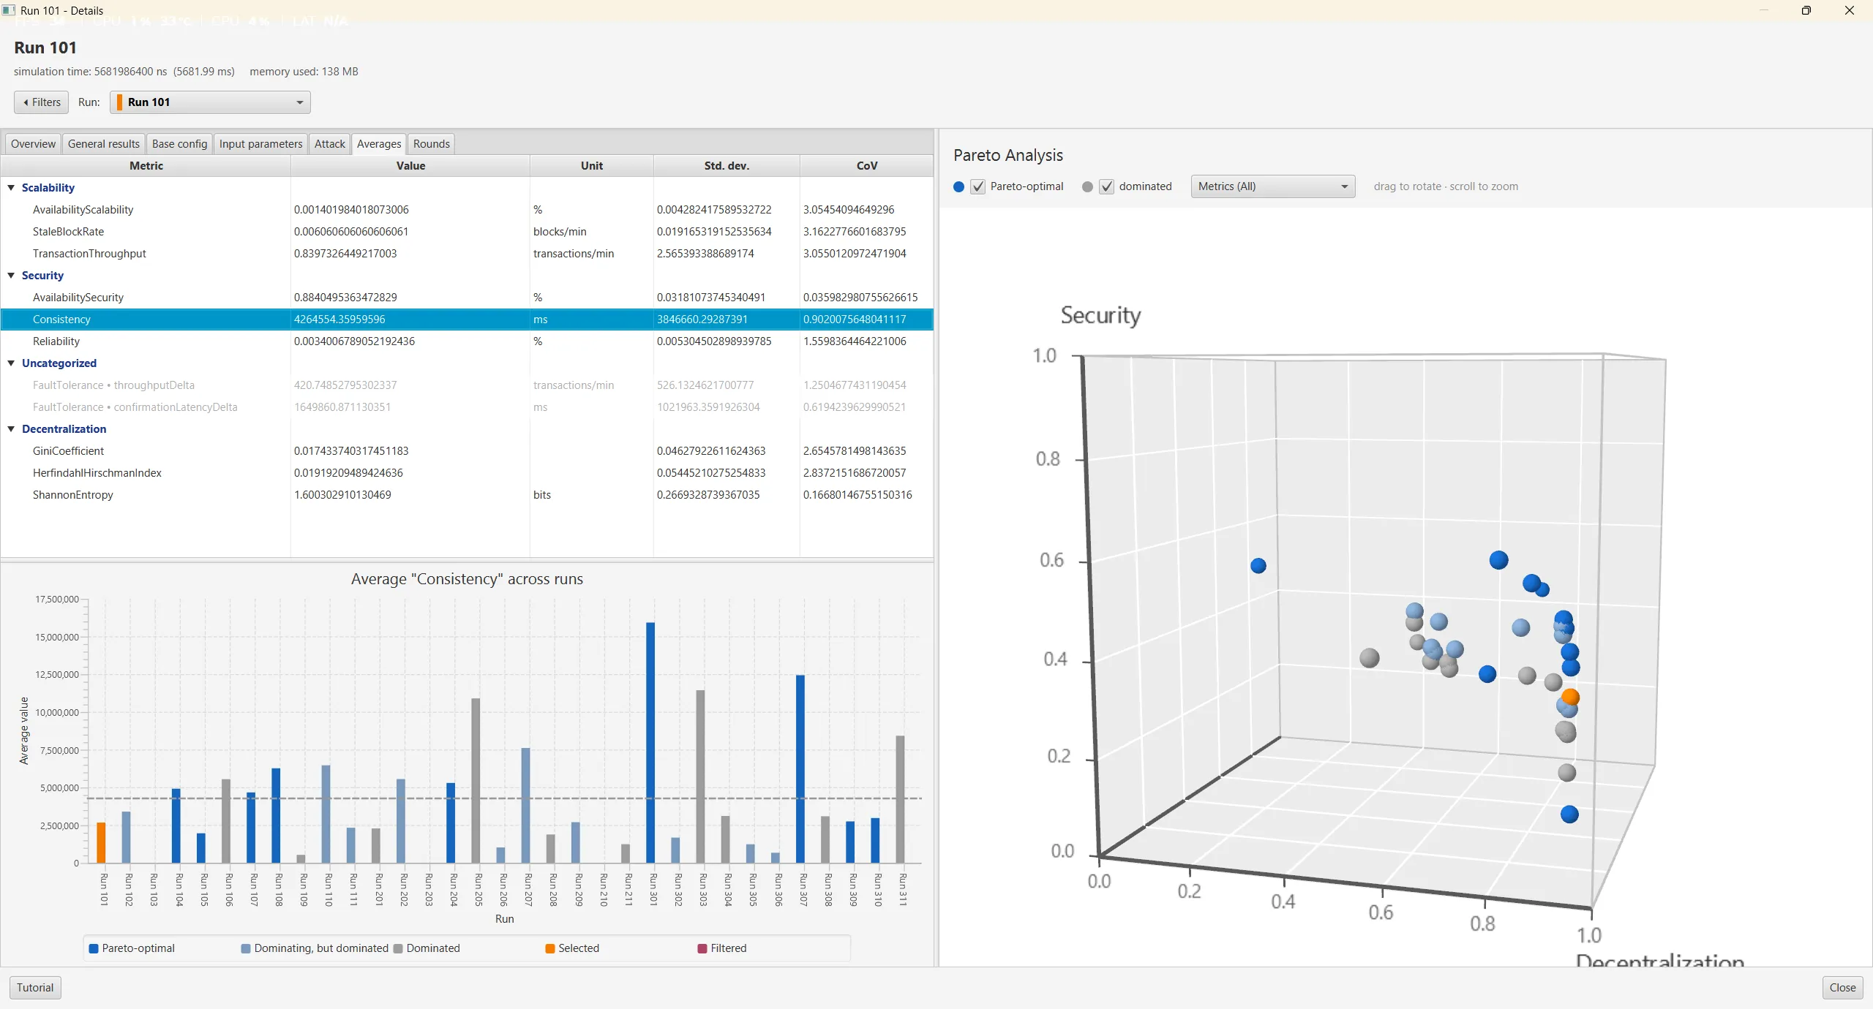Sort by the CoV column header
The height and width of the screenshot is (1009, 1873).
(x=866, y=166)
